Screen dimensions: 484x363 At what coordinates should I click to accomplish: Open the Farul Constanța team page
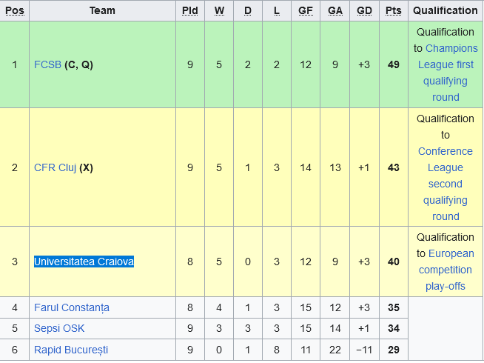point(71,307)
